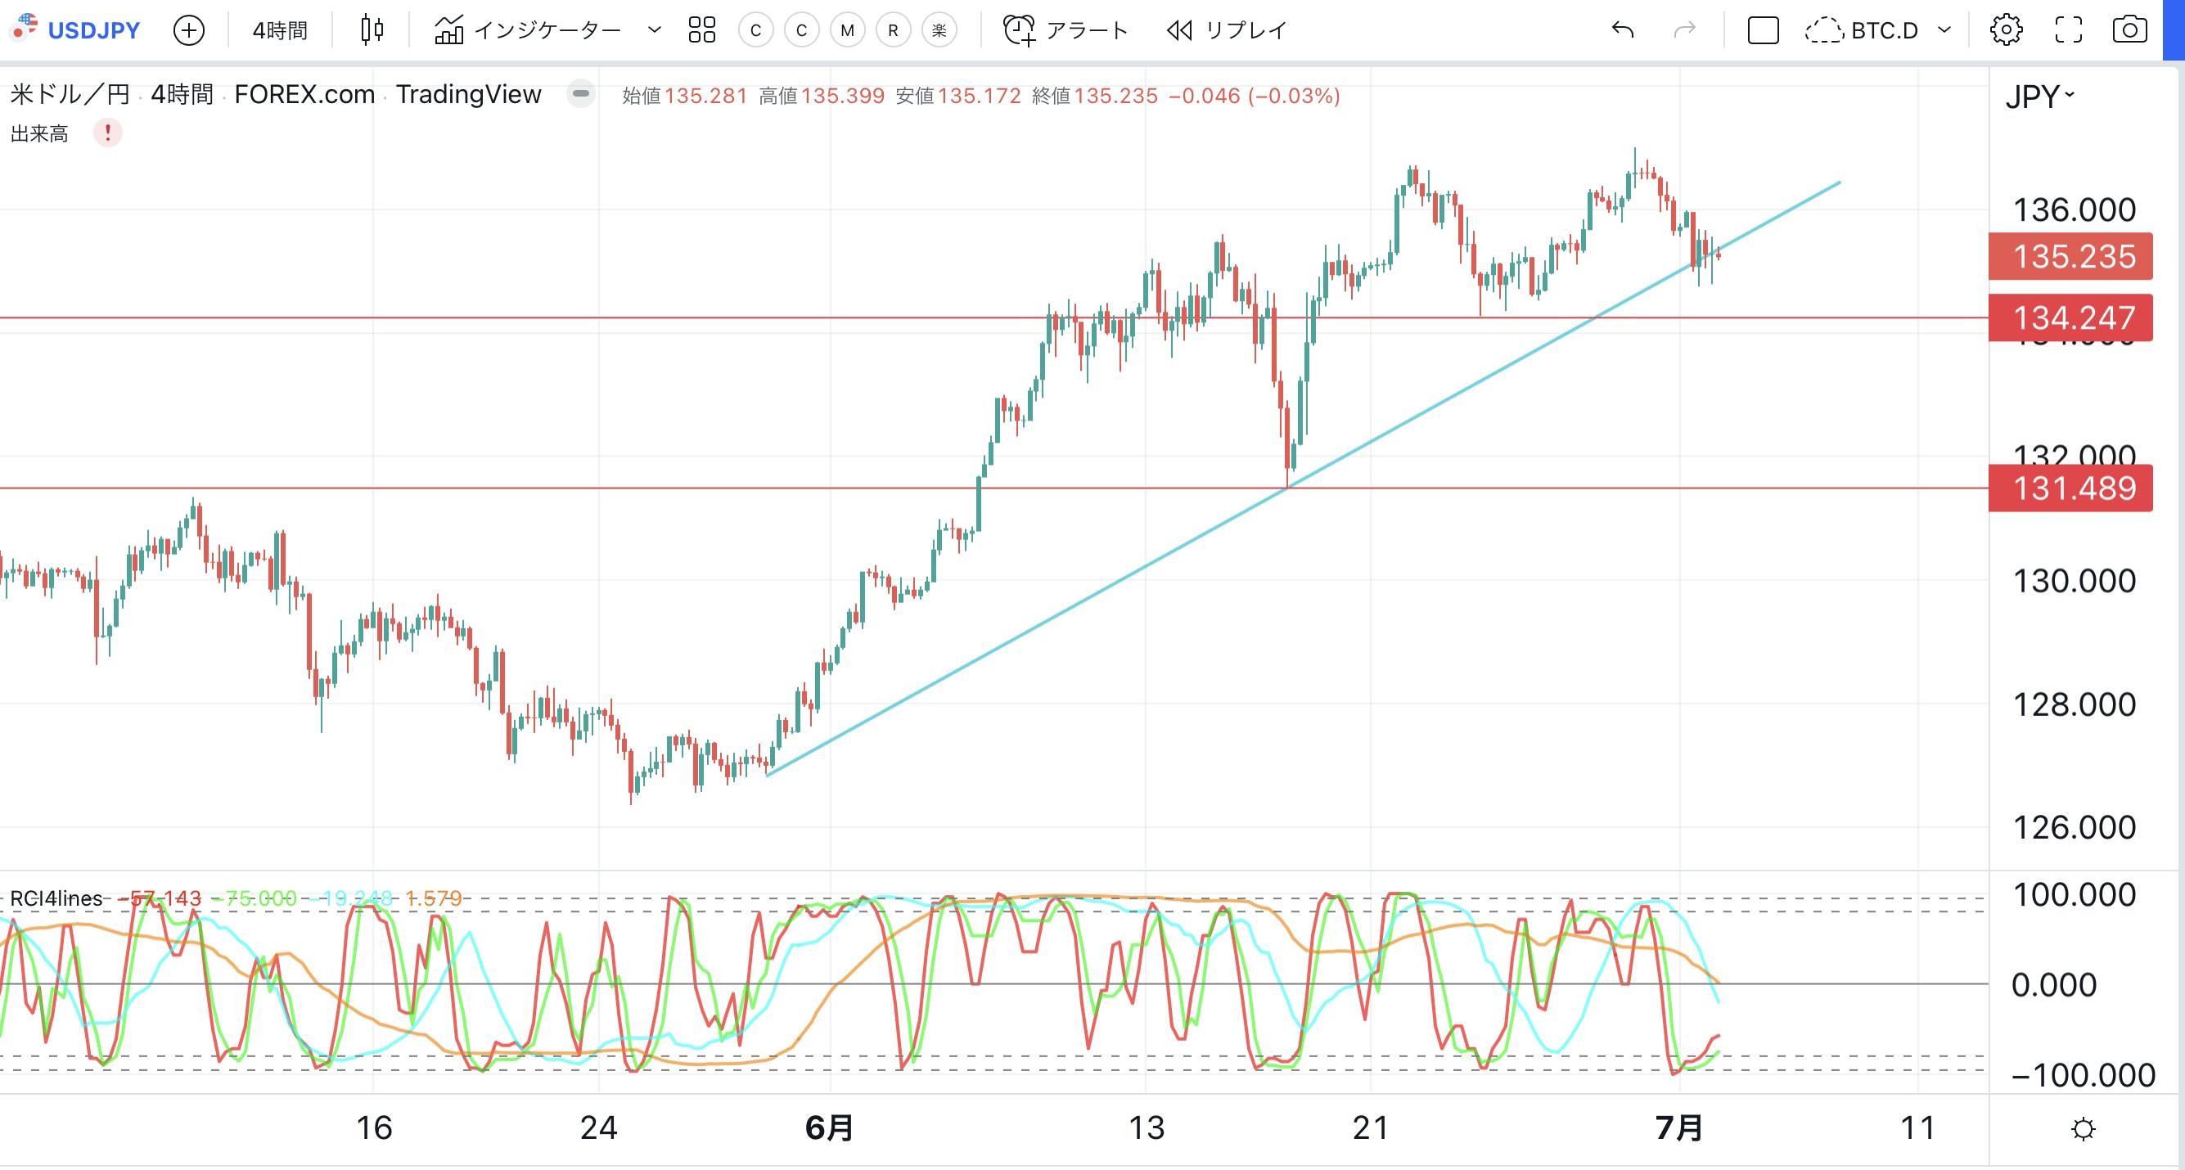
Task: Click the 6月 date label on time axis
Action: [829, 1127]
